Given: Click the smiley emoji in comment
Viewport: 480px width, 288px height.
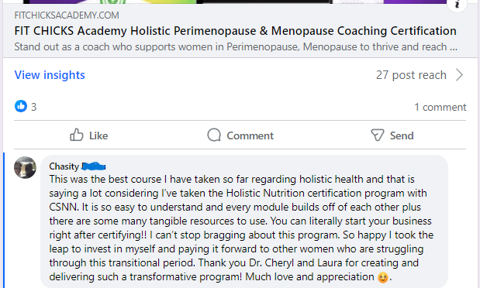Looking at the screenshot, I should pos(382,277).
